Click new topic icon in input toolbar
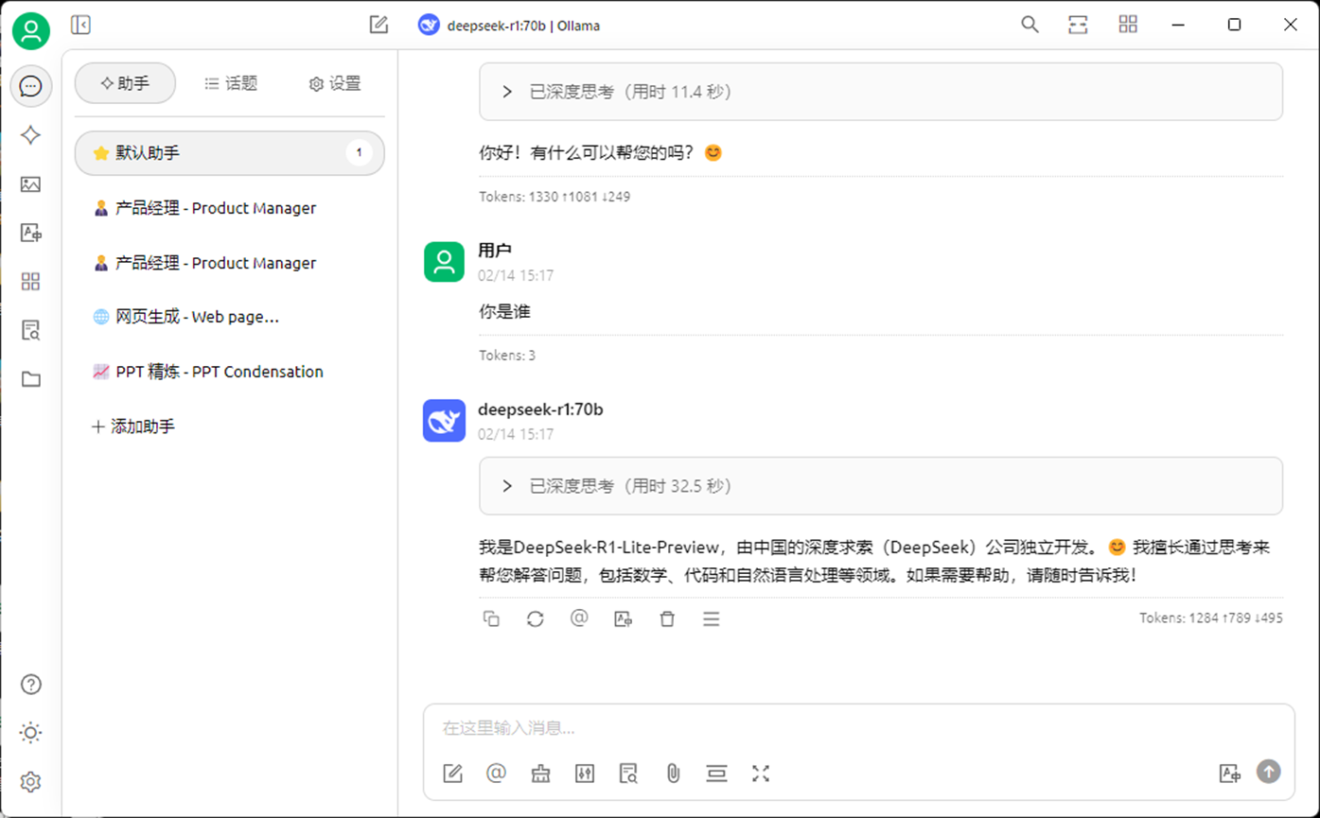Screen dimensions: 1320x818 point(452,774)
